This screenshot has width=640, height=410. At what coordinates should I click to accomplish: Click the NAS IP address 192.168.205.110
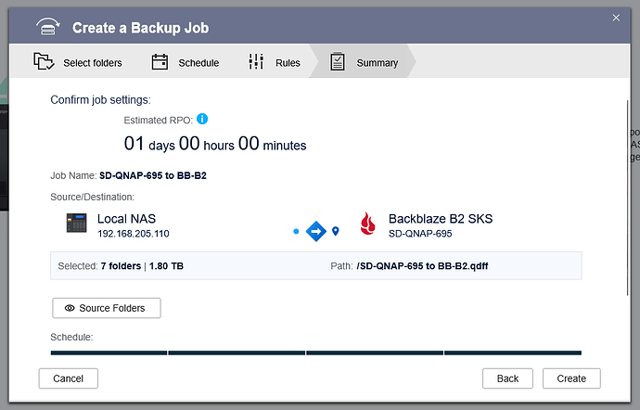point(134,234)
